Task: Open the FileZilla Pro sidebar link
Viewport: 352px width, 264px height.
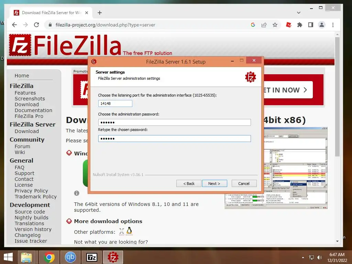Action: tap(29, 116)
